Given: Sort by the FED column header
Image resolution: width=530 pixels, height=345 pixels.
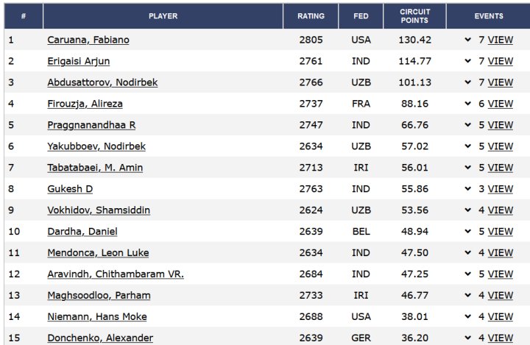Looking at the screenshot, I should pos(361,16).
